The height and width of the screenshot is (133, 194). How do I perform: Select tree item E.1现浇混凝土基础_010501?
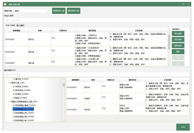(x=24, y=105)
